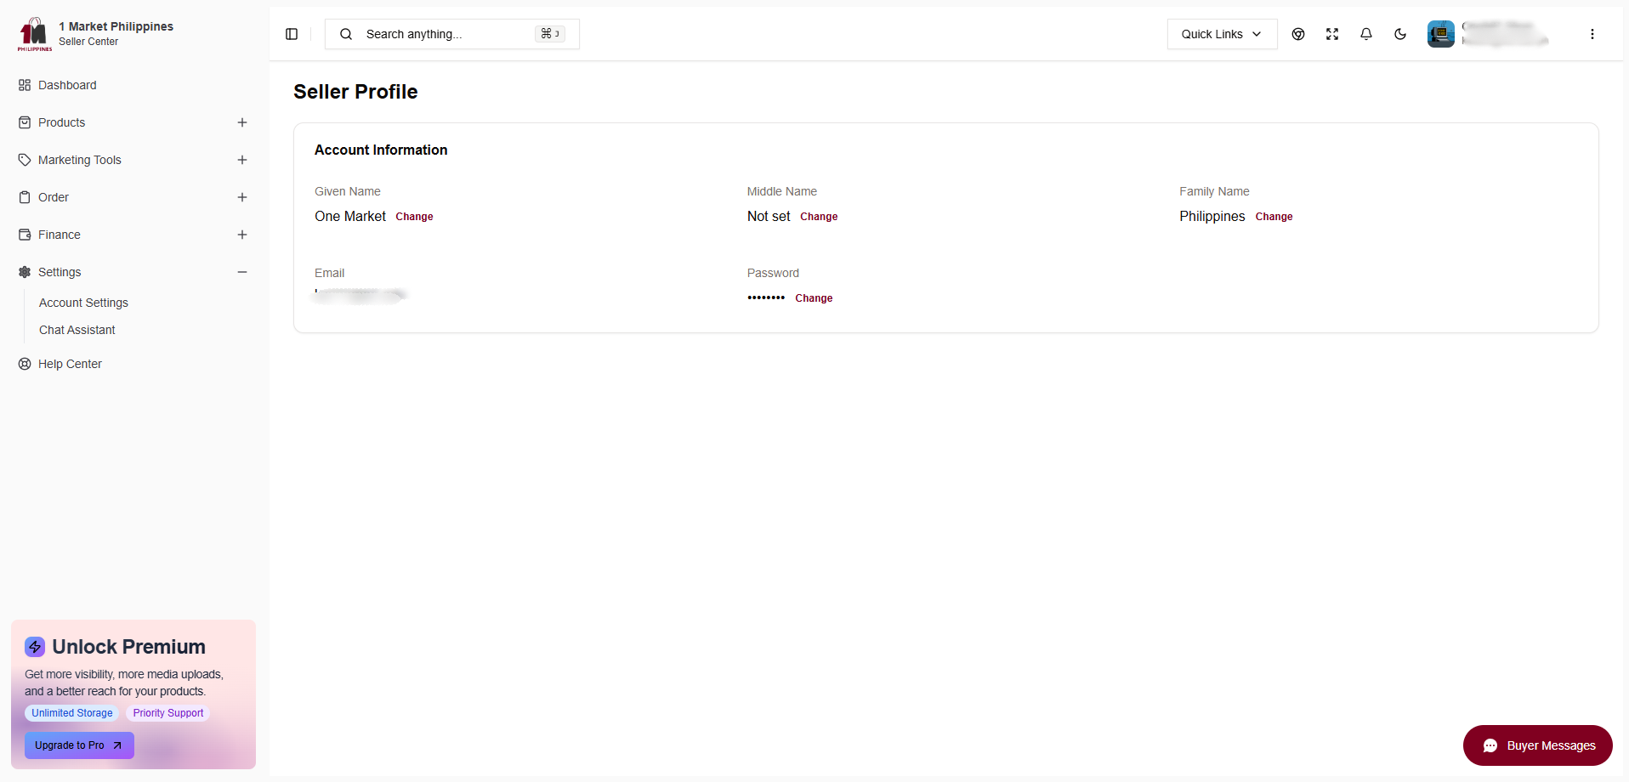This screenshot has width=1629, height=782.
Task: Collapse the Settings section using the minus icon
Action: 242,272
